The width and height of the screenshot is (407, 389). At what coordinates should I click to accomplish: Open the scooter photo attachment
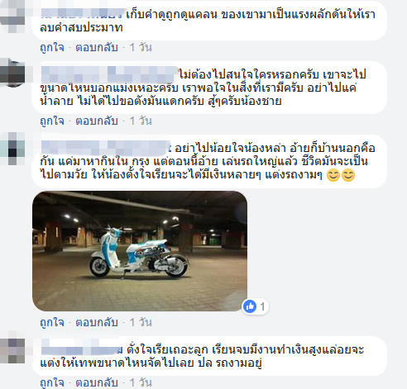pyautogui.click(x=140, y=251)
